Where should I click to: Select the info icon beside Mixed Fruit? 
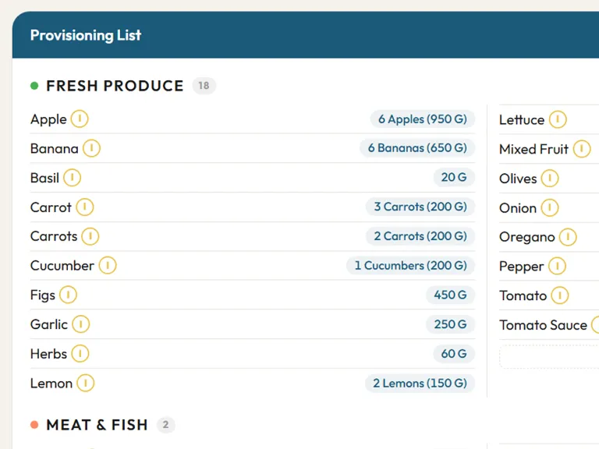pos(582,149)
